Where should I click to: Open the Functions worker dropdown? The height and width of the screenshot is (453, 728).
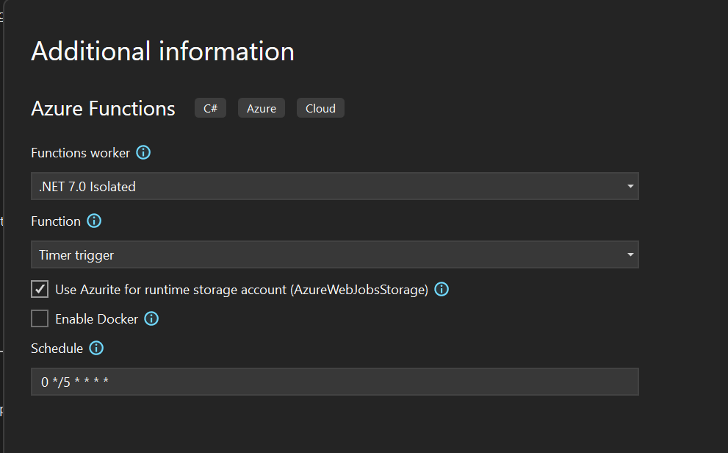[335, 186]
